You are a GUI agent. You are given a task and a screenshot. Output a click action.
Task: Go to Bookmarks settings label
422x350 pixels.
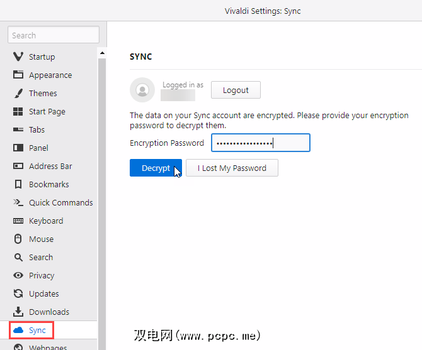point(48,184)
